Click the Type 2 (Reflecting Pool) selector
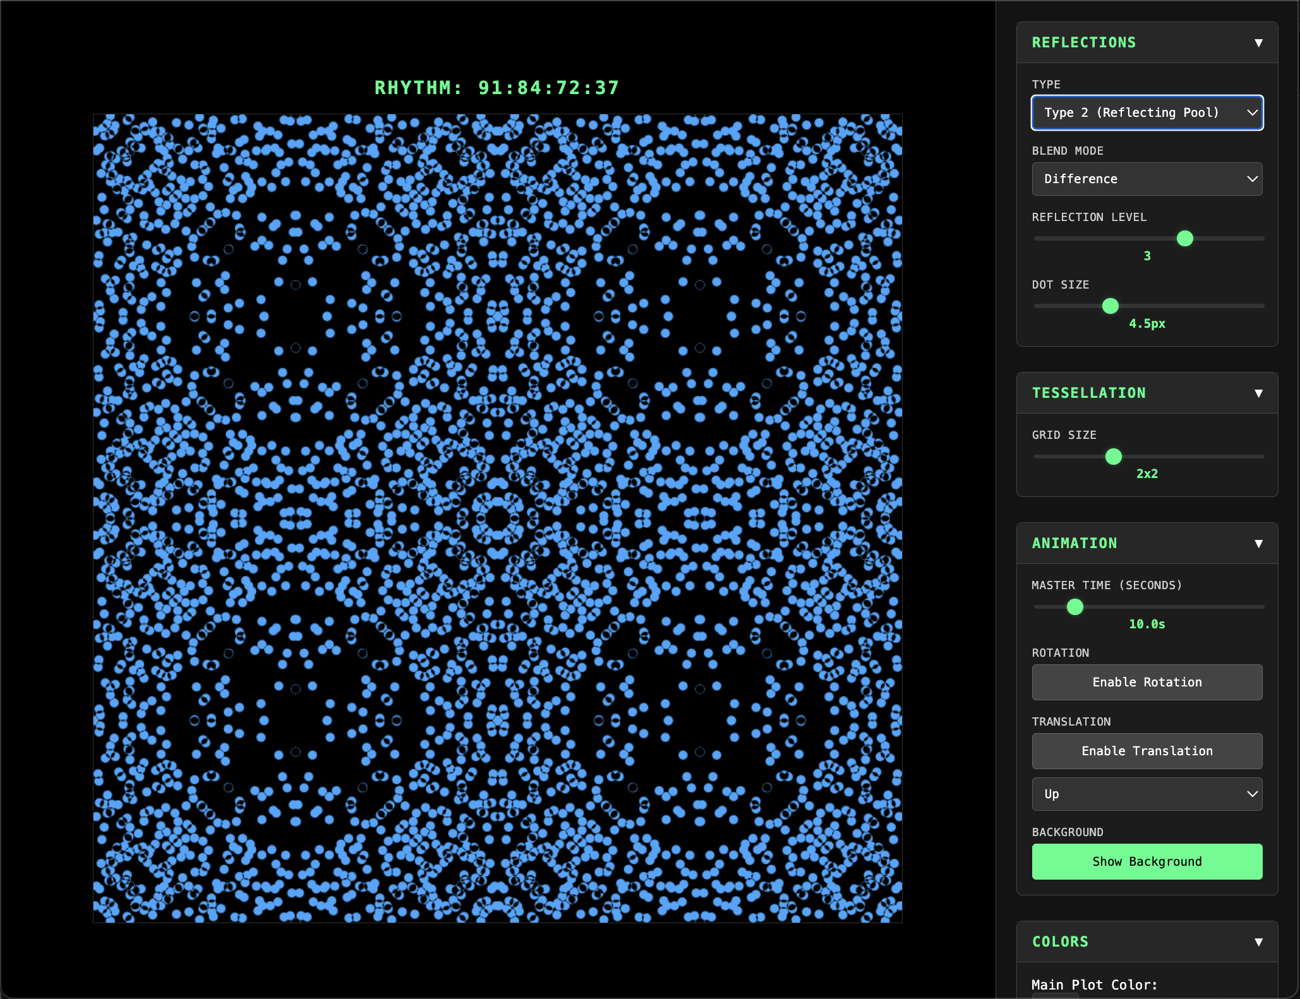 click(x=1147, y=112)
